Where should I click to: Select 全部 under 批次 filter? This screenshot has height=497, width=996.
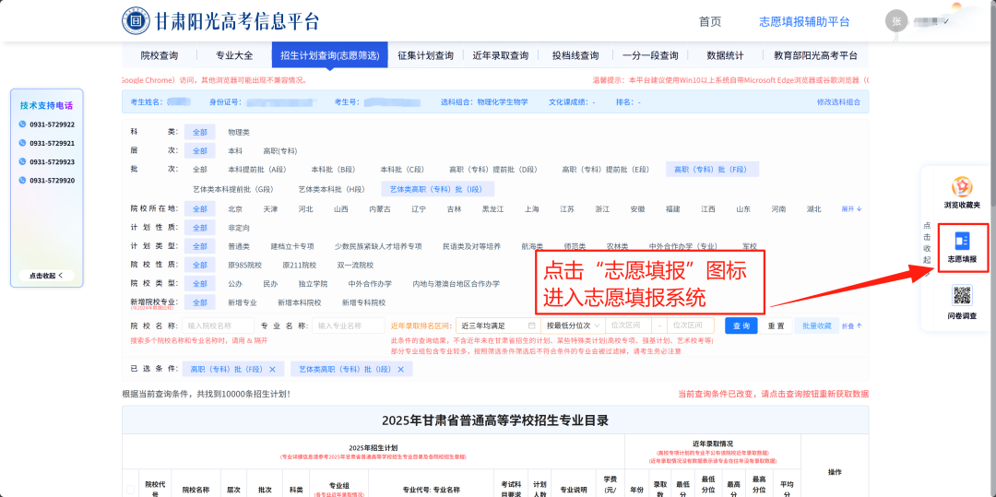tap(199, 170)
